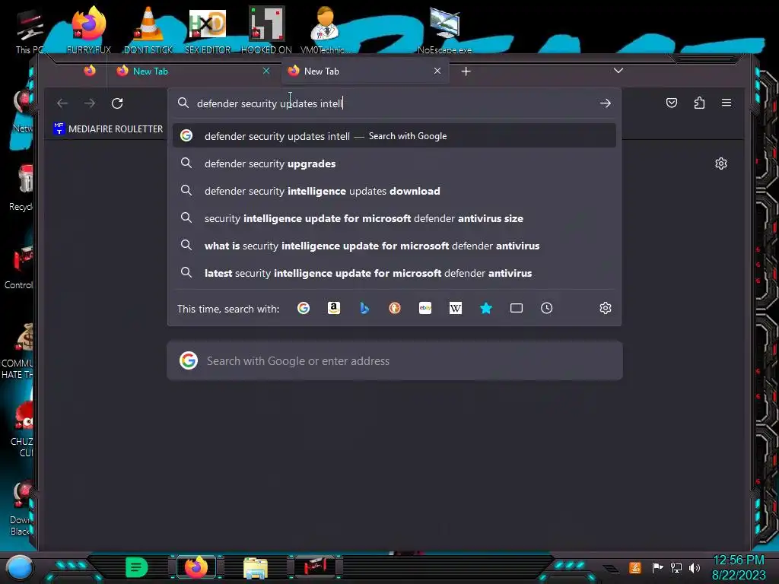Click the Firefox taskbar button
The height and width of the screenshot is (584, 779).
[x=196, y=567]
